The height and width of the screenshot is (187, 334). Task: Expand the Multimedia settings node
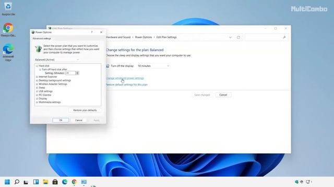click(x=37, y=102)
